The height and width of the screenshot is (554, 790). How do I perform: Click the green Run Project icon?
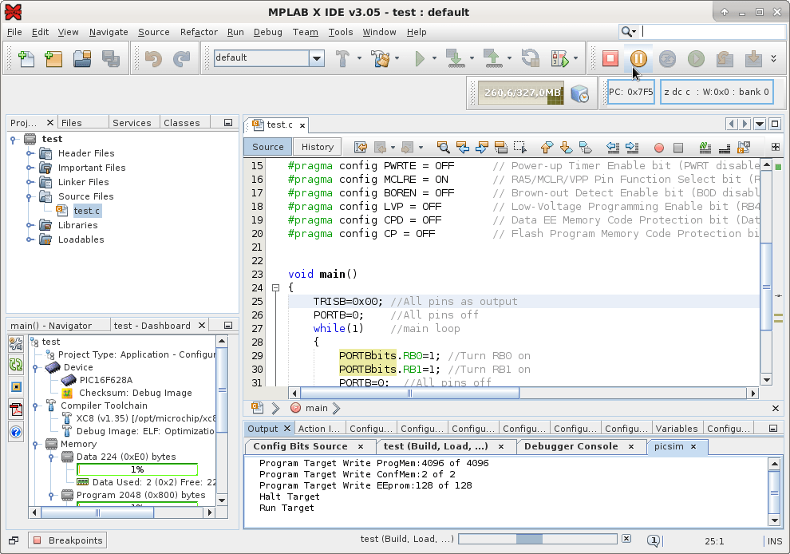tap(420, 58)
